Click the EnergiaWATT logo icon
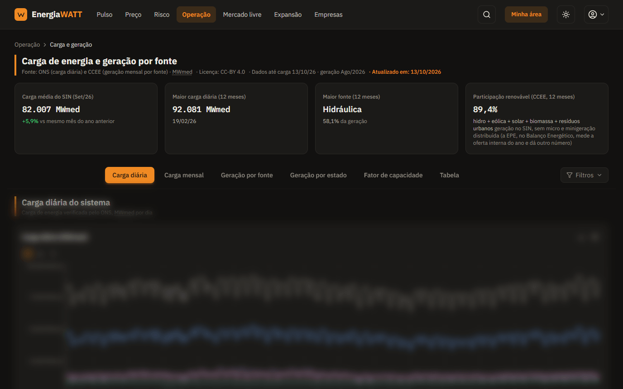Screen dimensions: 623x389 pyautogui.click(x=21, y=14)
